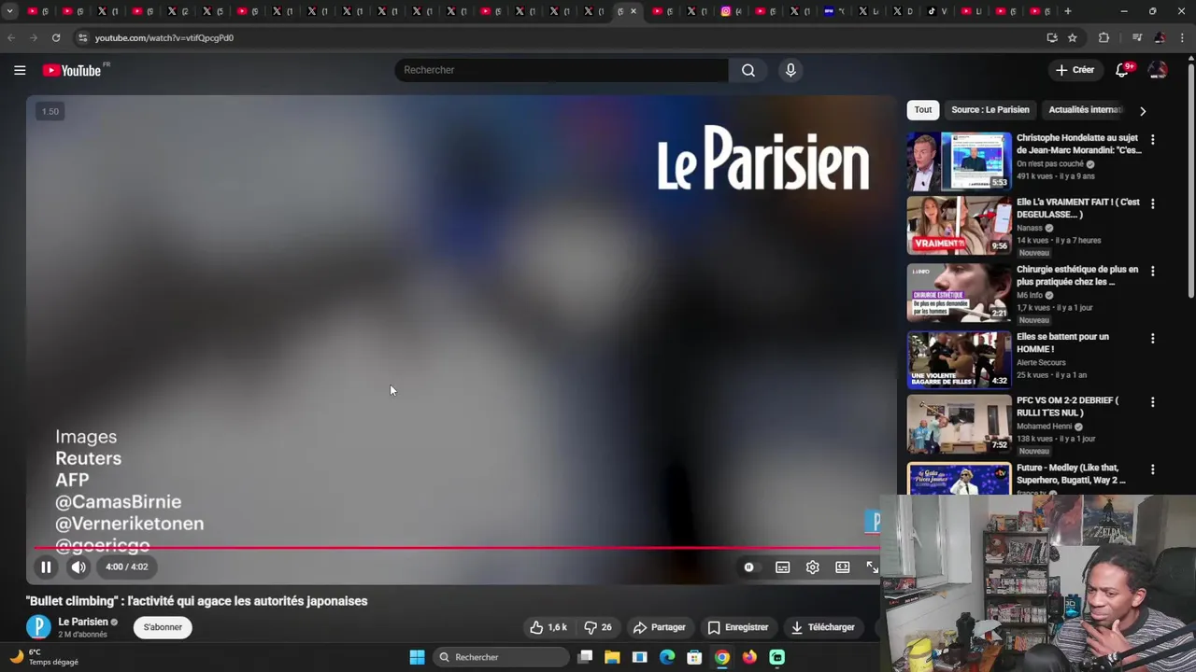The width and height of the screenshot is (1196, 672).
Task: Enter fullscreen mode
Action: click(872, 567)
